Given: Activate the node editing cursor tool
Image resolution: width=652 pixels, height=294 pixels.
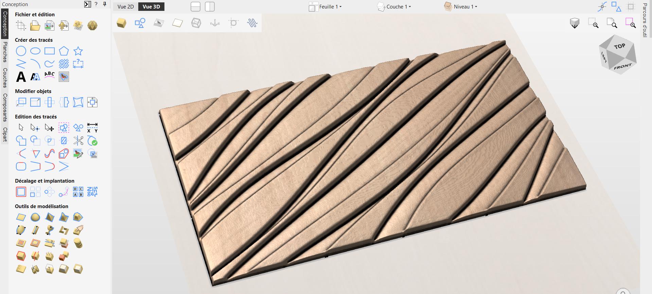Looking at the screenshot, I should point(35,128).
